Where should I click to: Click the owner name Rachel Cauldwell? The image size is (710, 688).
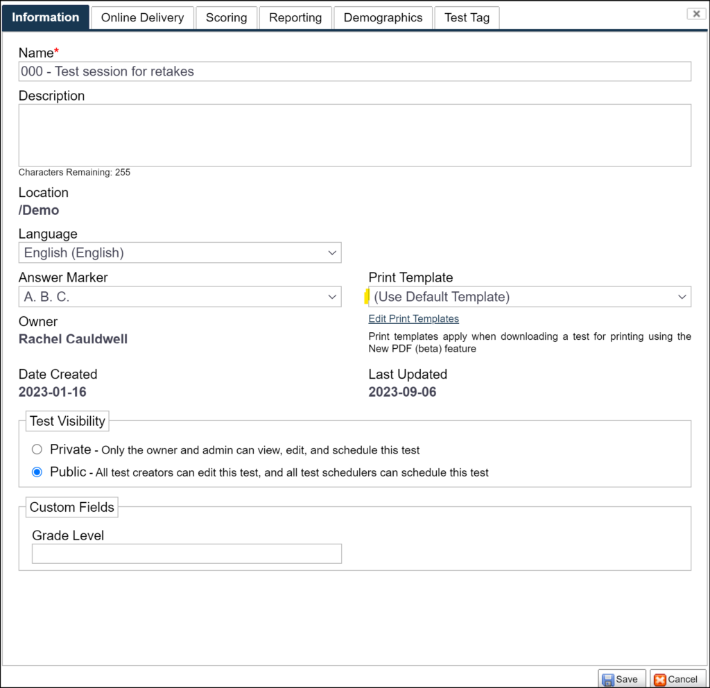point(73,338)
